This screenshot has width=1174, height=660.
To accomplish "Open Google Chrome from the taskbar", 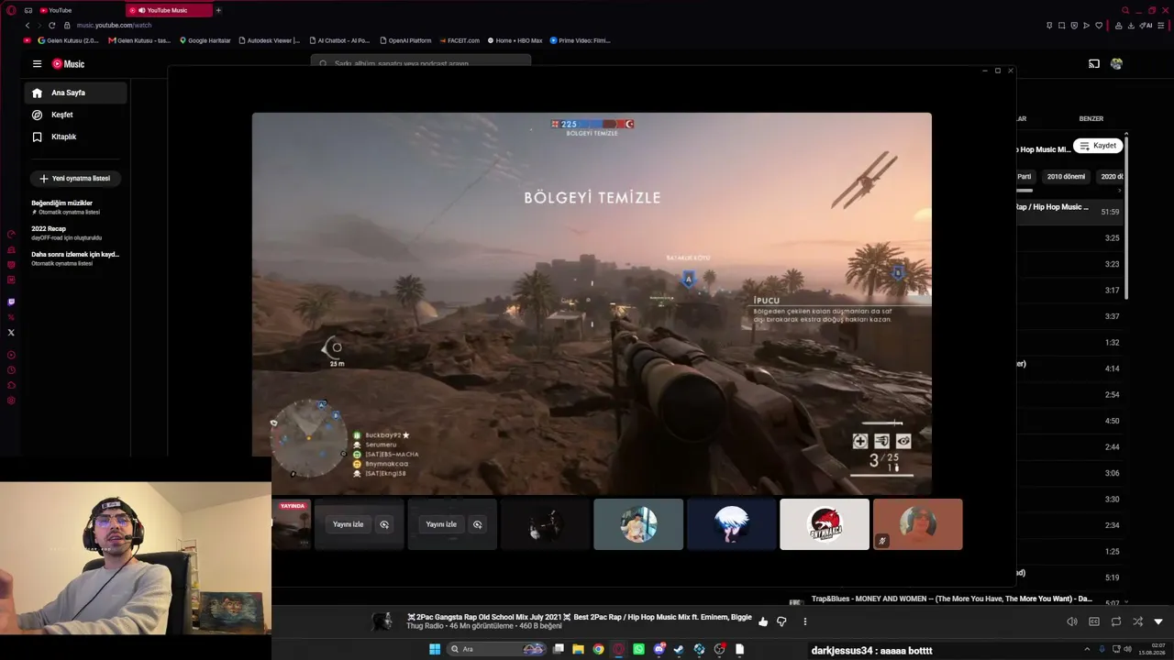I will [598, 649].
